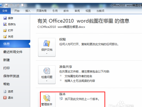Click the 另存为 label in the sidebar
142x107 pixels.
coord(12,24)
